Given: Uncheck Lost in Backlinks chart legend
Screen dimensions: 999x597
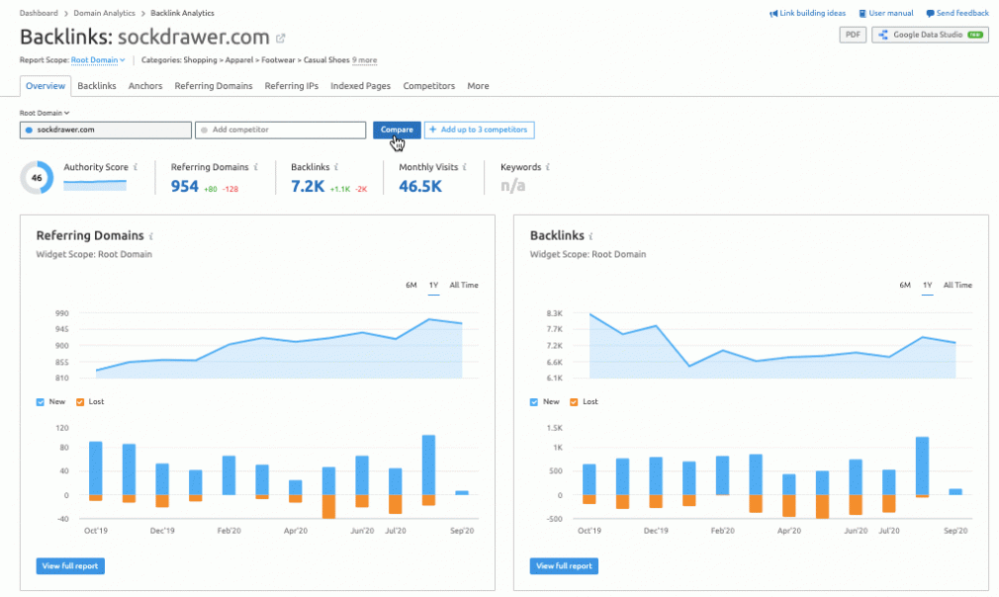Looking at the screenshot, I should pos(574,402).
